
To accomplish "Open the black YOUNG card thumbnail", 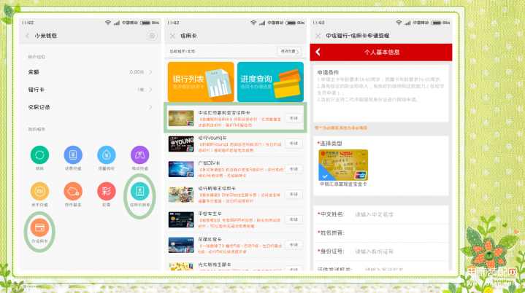I will point(181,144).
